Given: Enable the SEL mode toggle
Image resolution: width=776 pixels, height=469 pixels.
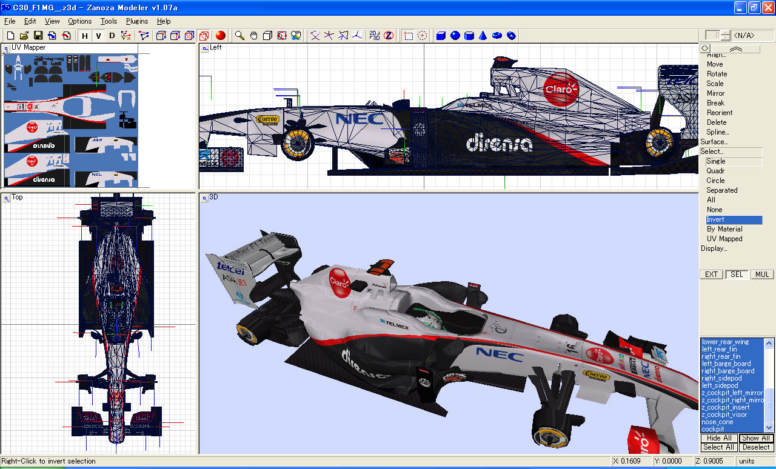Looking at the screenshot, I should coord(737,274).
